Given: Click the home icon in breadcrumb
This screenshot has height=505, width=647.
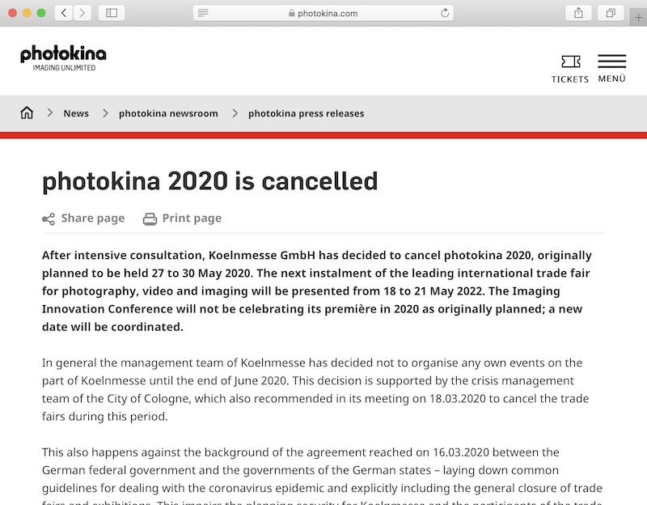Looking at the screenshot, I should click(27, 113).
